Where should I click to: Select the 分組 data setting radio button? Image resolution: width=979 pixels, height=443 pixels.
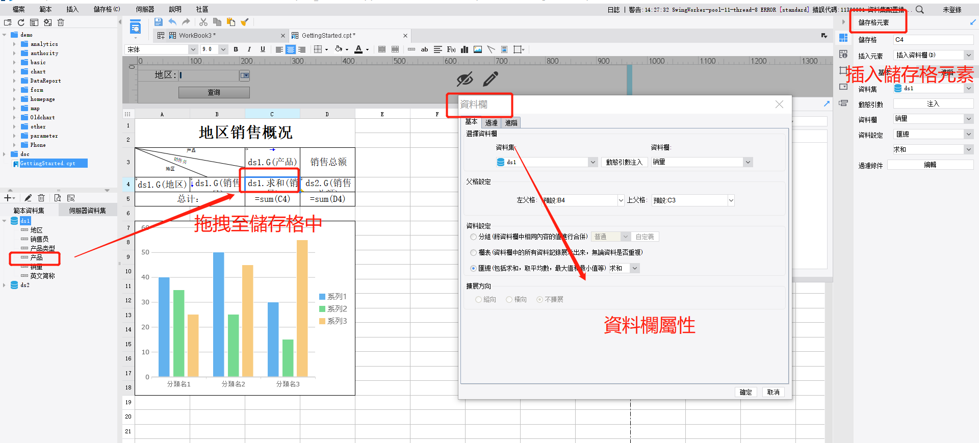click(473, 237)
